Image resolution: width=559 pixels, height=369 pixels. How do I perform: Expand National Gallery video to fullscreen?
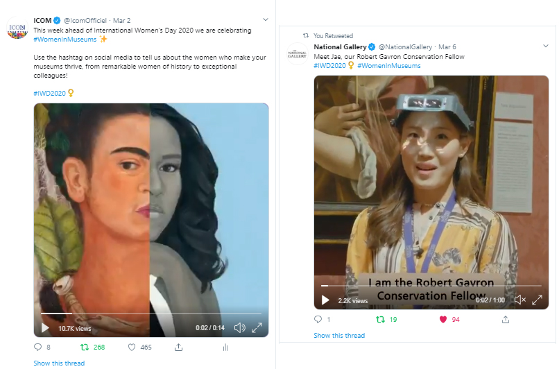[537, 300]
